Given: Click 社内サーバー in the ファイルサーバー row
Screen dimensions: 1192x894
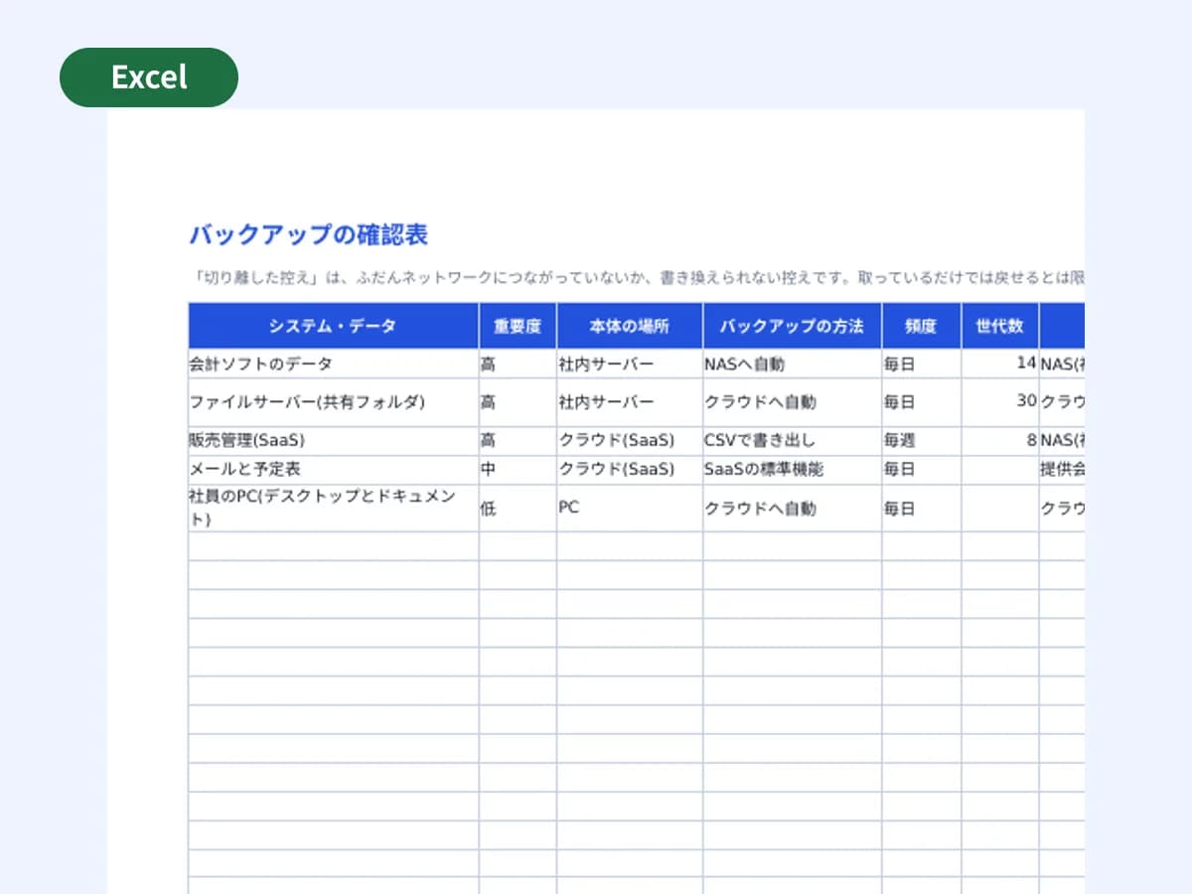Looking at the screenshot, I should click(630, 402).
